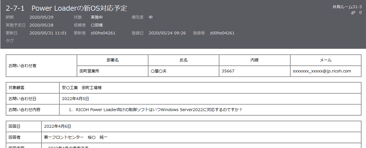Select the 田町営業所 department cell
Viewport: 366px width, 148px height.
(x=89, y=71)
